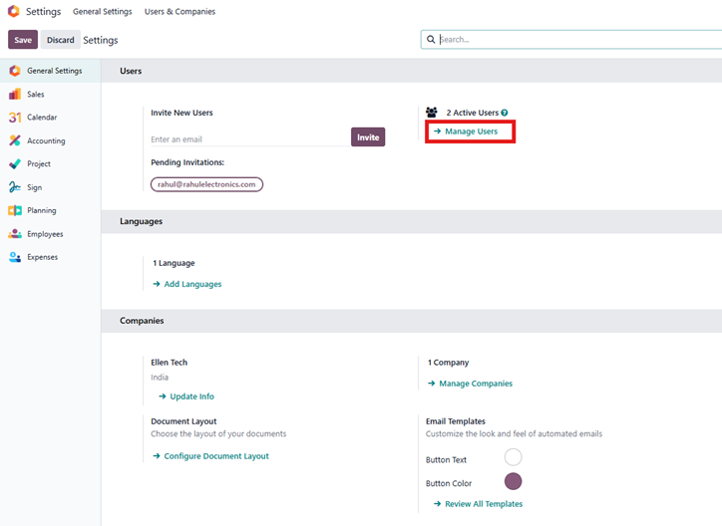Select the Accounting sidebar icon
Viewport: 722px width, 526px height.
(14, 141)
